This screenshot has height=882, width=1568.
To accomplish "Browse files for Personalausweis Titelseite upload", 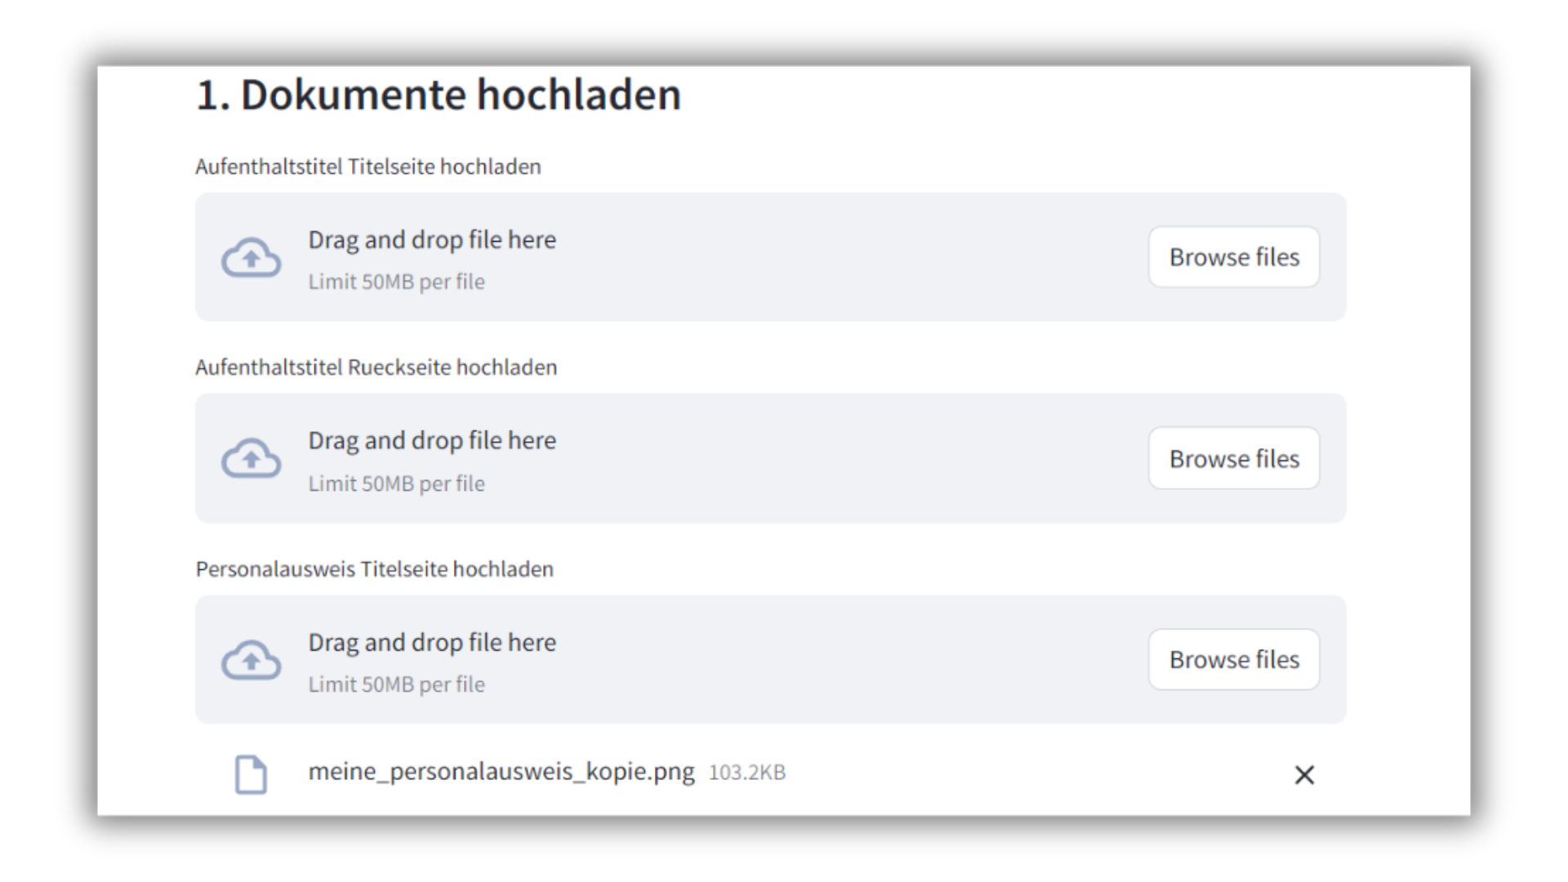I will pos(1233,658).
